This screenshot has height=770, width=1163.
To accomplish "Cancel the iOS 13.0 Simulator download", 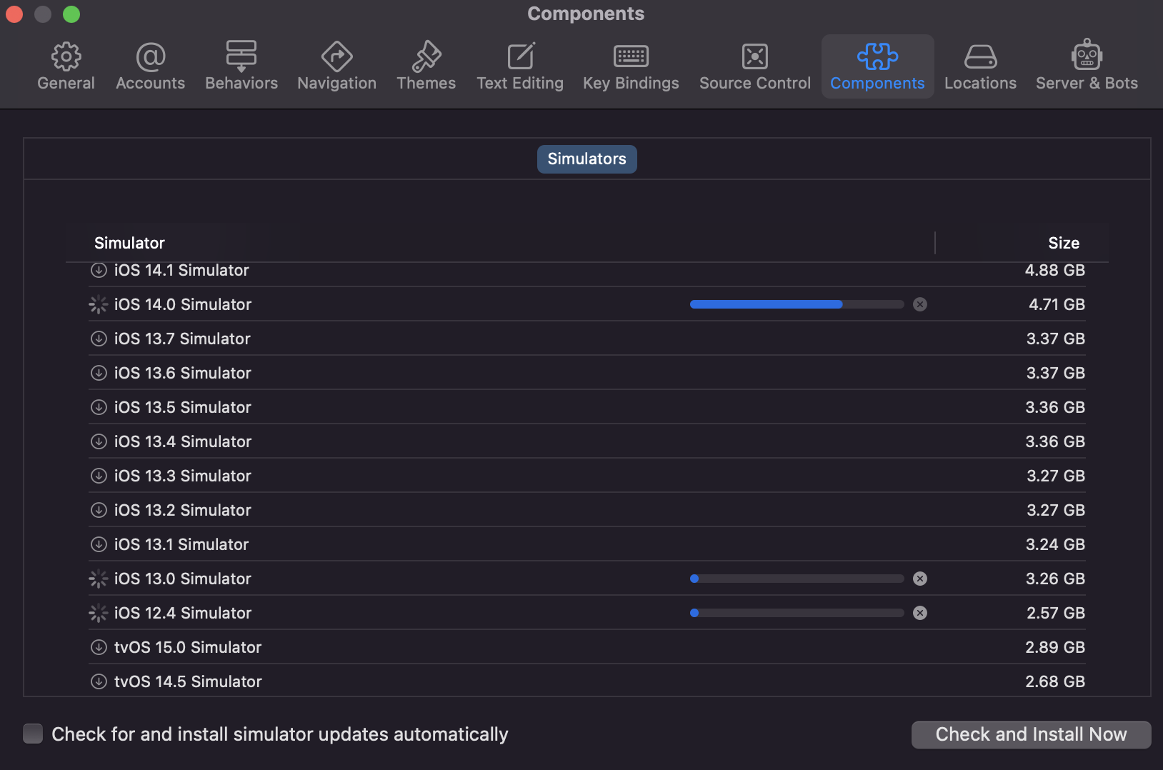I will click(920, 579).
